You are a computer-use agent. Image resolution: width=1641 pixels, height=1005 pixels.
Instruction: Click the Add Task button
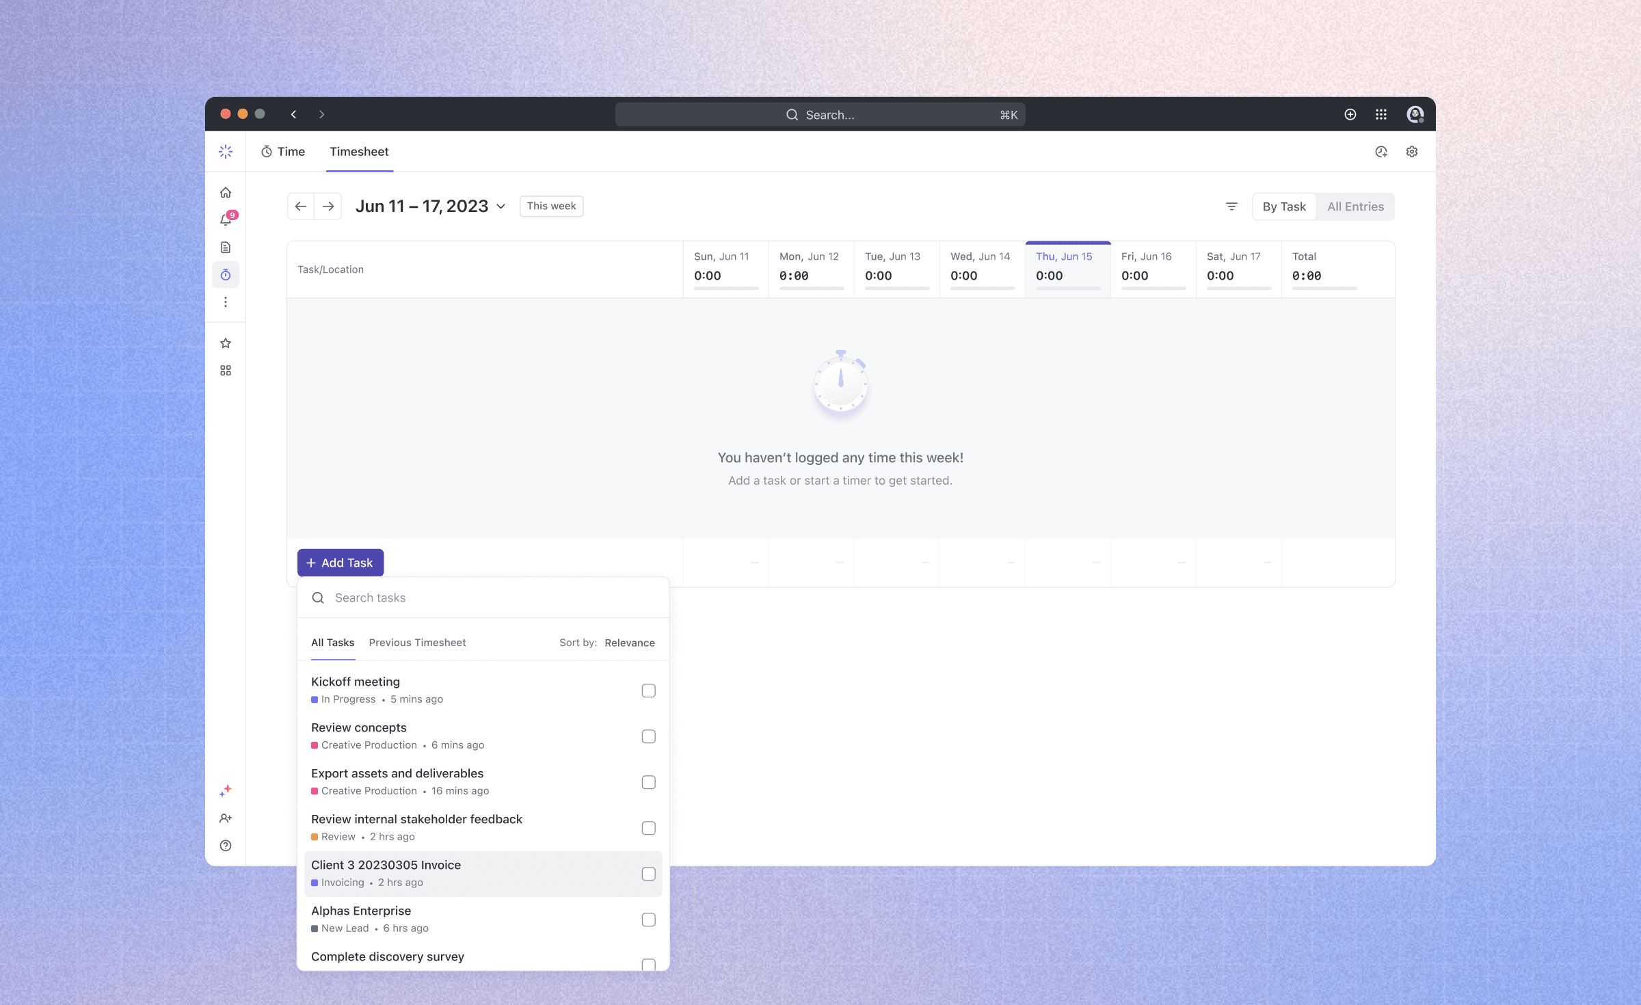point(340,562)
